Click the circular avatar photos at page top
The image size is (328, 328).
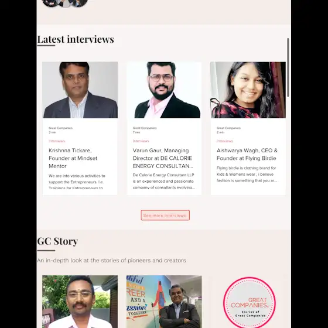[65, 4]
